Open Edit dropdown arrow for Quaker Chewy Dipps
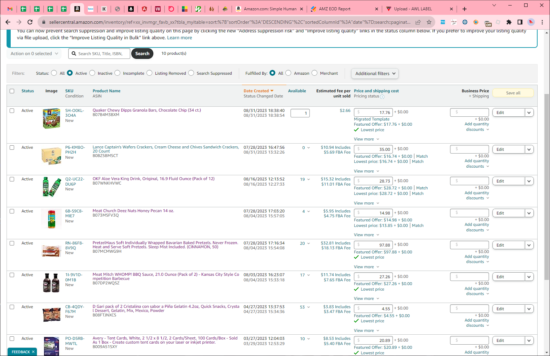 pyautogui.click(x=529, y=113)
